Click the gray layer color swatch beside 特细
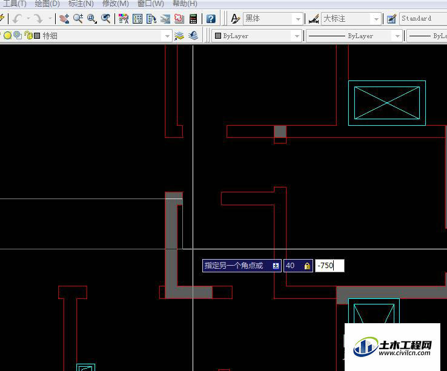This screenshot has width=447, height=371. tap(37, 36)
